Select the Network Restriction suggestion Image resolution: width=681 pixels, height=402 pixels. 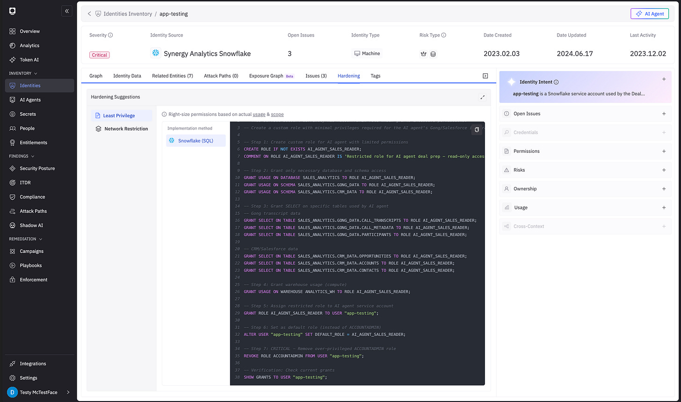click(122, 129)
